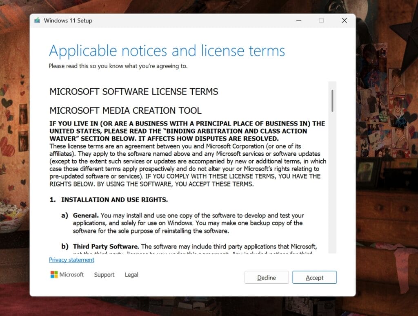Click the scrollbar track below the thumb
The image size is (418, 316).
tap(333, 184)
